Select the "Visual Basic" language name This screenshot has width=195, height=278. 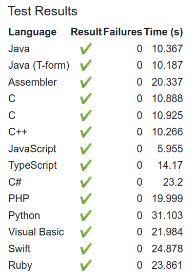pos(36,232)
